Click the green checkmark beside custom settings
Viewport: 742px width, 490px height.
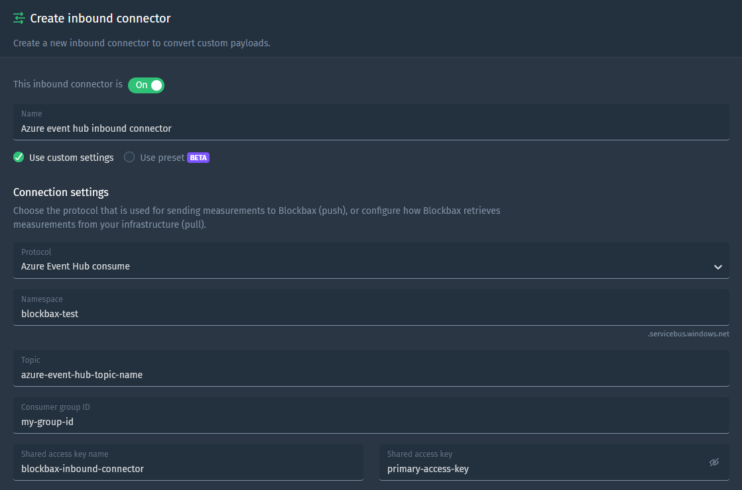click(19, 158)
